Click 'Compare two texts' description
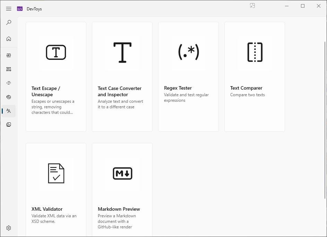 click(247, 95)
